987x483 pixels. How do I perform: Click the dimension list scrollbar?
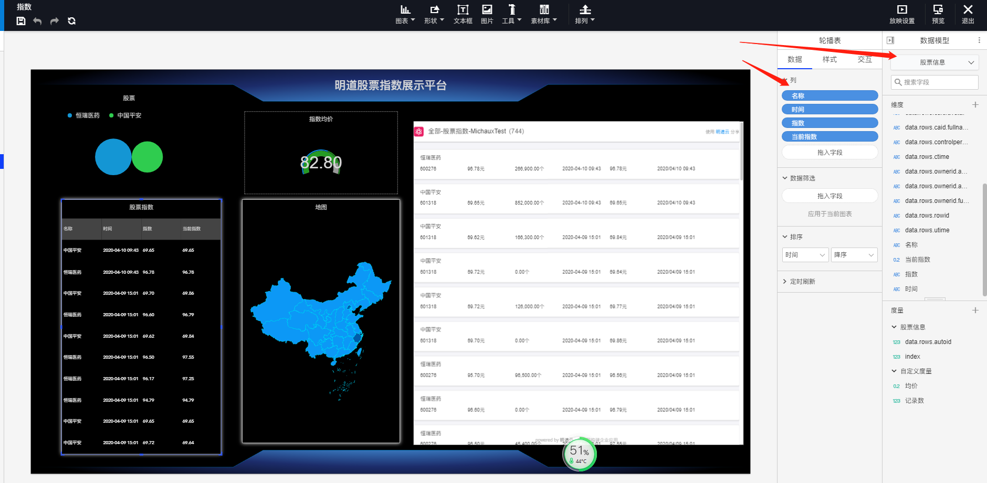pyautogui.click(x=984, y=240)
